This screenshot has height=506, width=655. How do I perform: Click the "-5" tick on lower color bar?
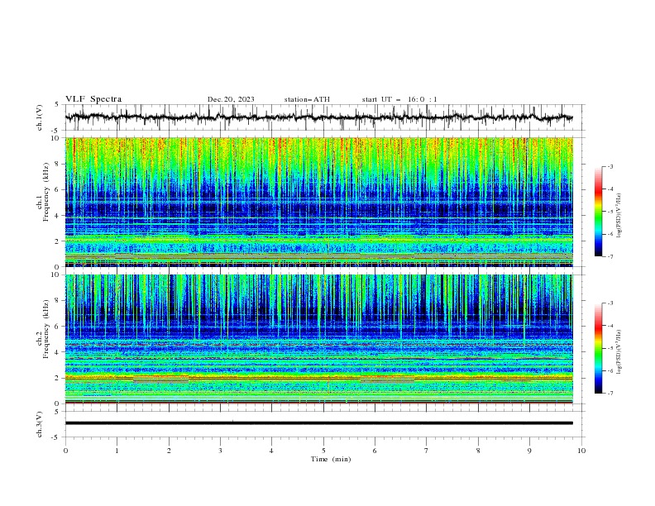(x=610, y=348)
